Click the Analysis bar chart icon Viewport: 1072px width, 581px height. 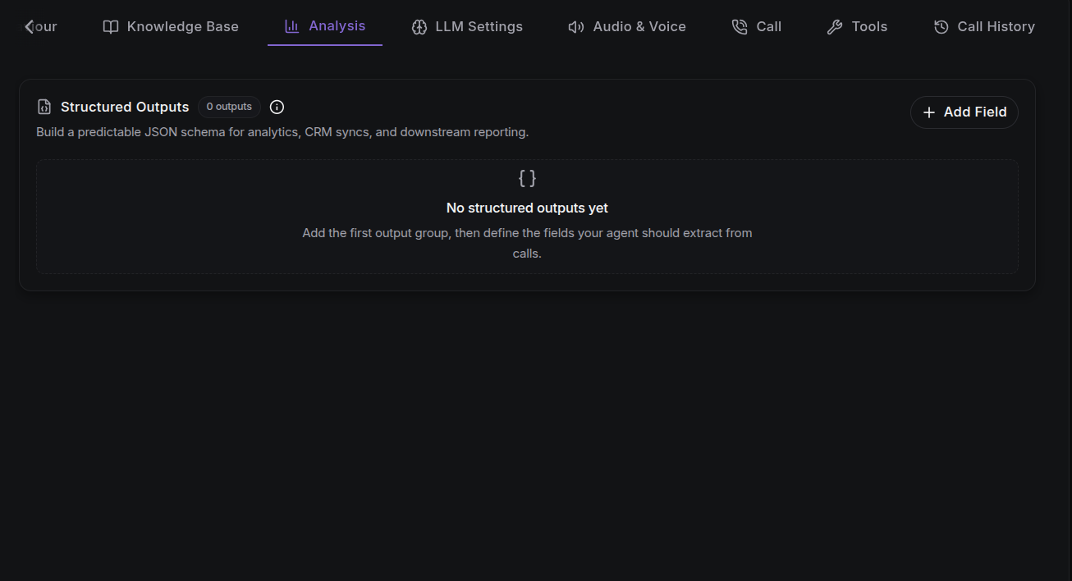(x=291, y=26)
